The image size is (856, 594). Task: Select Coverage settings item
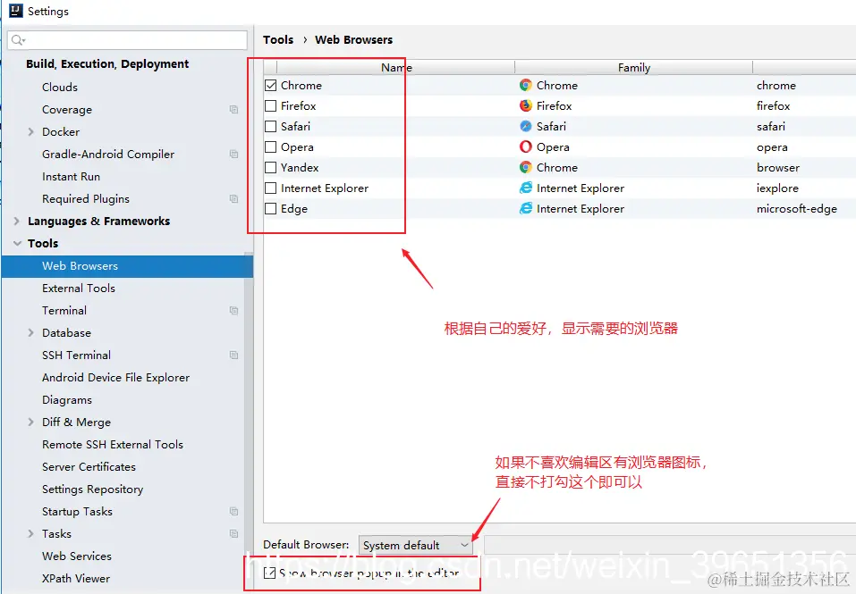(67, 110)
